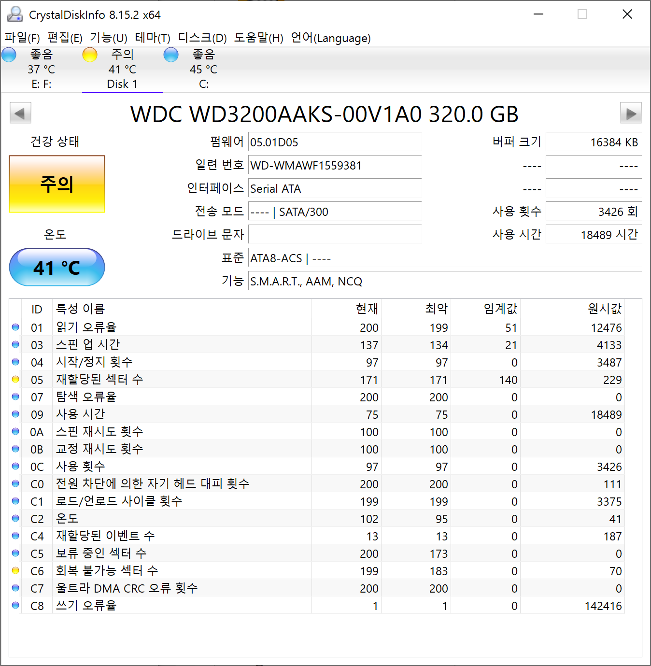Open the 파일(F) menu
This screenshot has width=651, height=666.
click(22, 38)
